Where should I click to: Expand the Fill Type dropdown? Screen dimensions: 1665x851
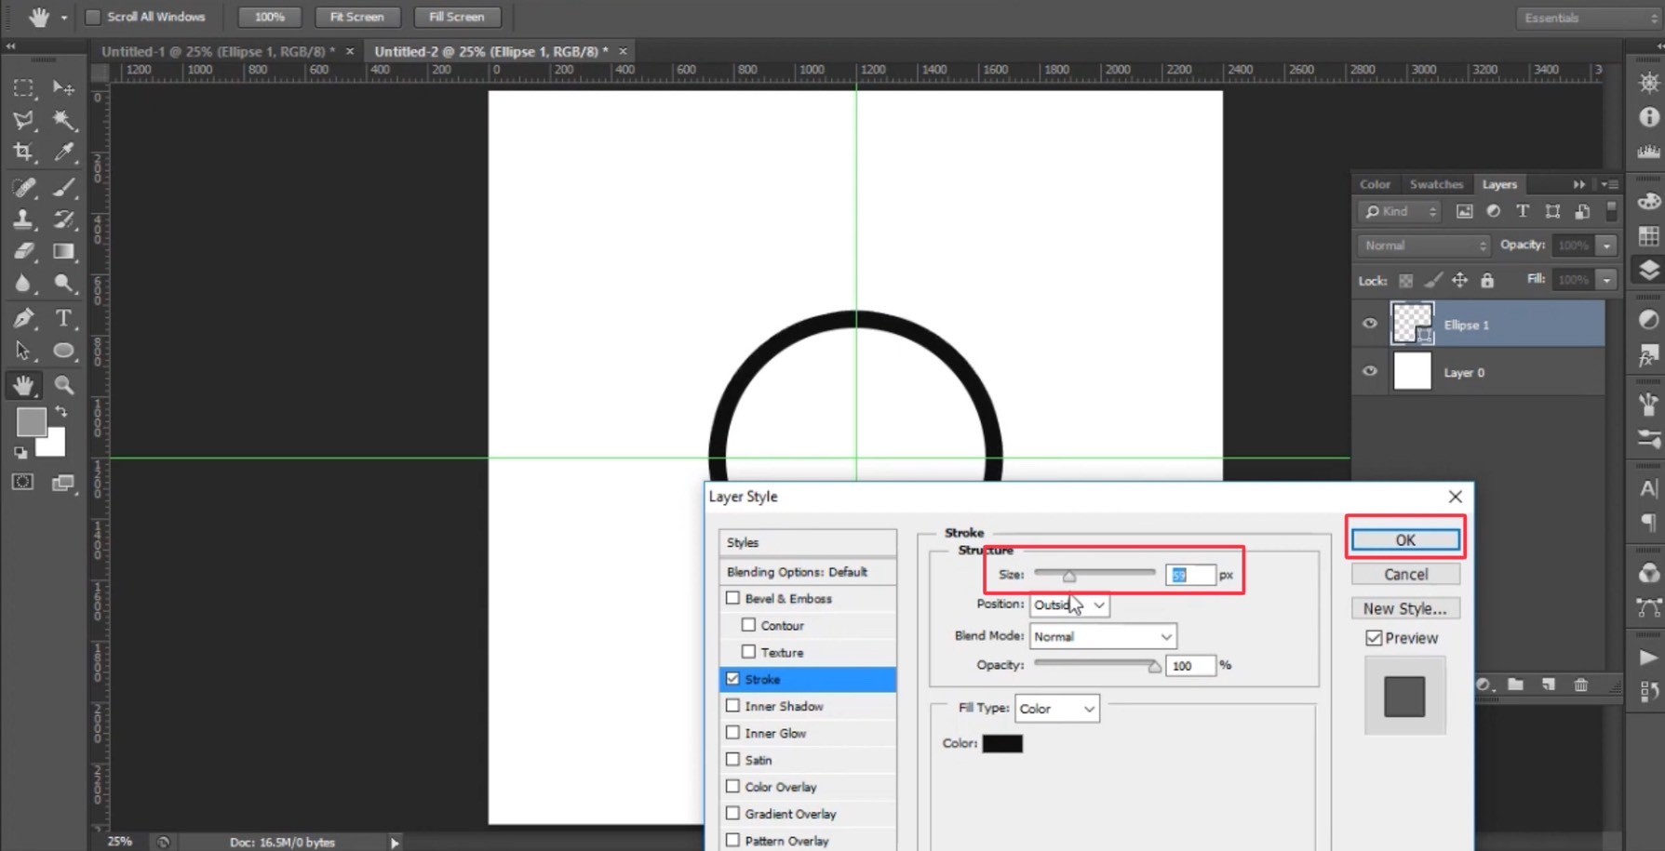[1056, 709]
